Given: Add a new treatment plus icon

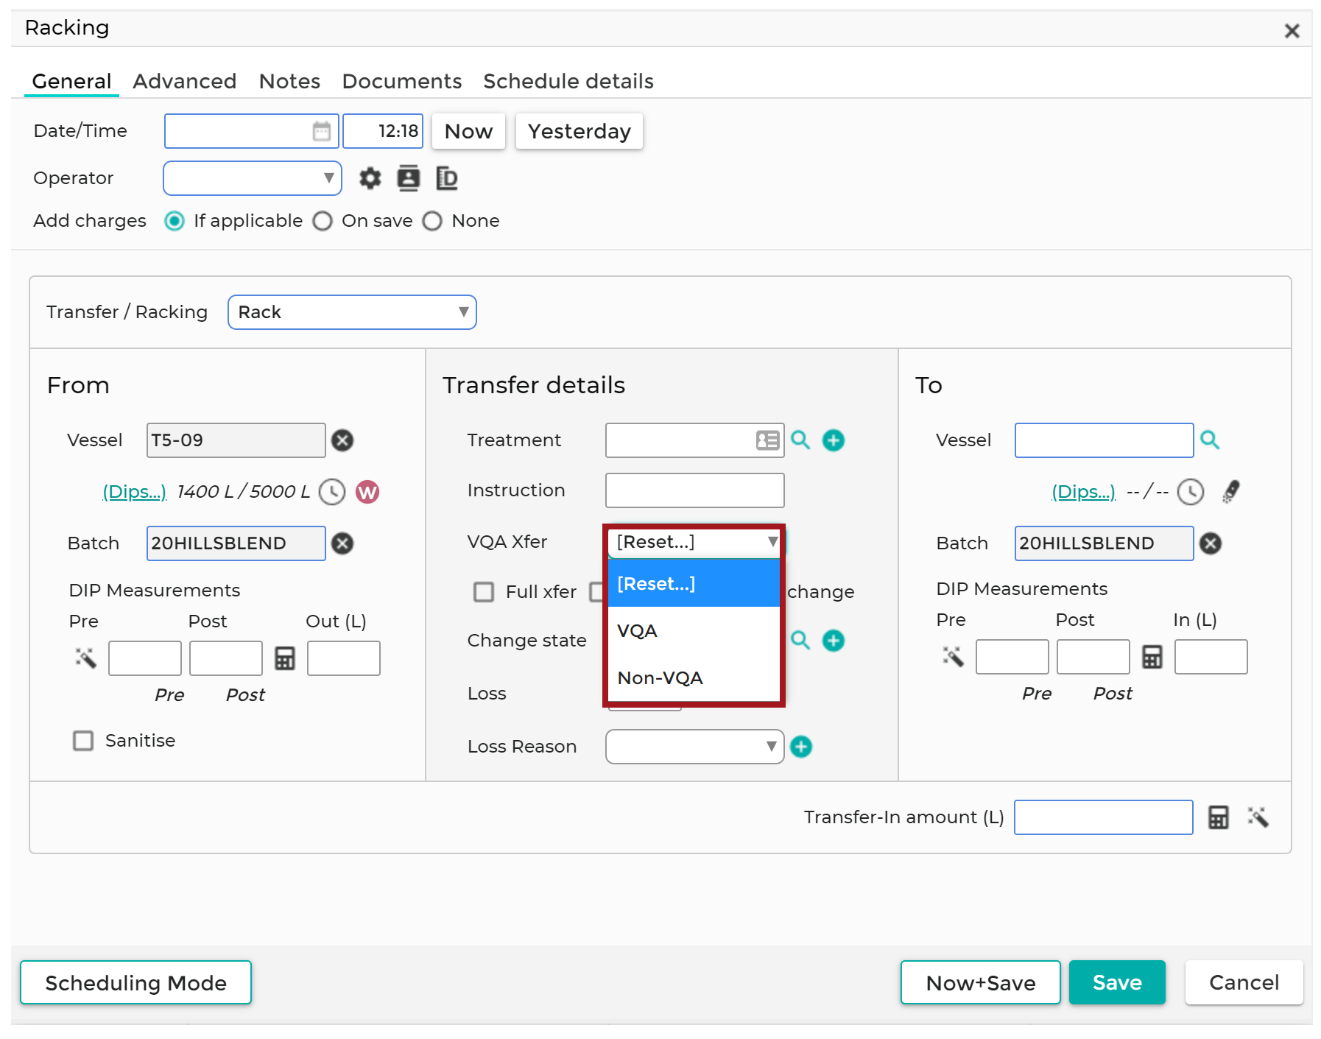Looking at the screenshot, I should click(834, 440).
